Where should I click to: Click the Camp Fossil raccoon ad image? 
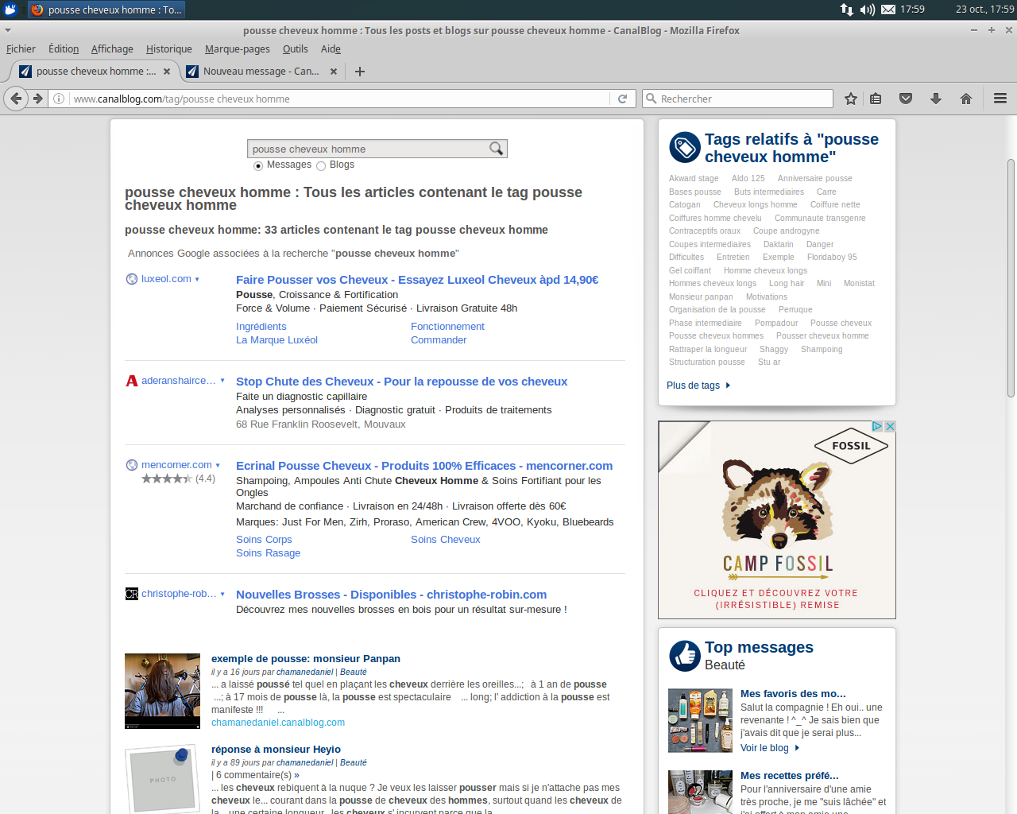pos(777,520)
